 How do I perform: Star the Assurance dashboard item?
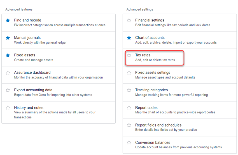point(8,73)
